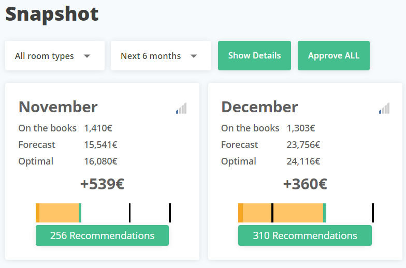Open the All room types dropdown
Image resolution: width=406 pixels, height=268 pixels.
55,56
